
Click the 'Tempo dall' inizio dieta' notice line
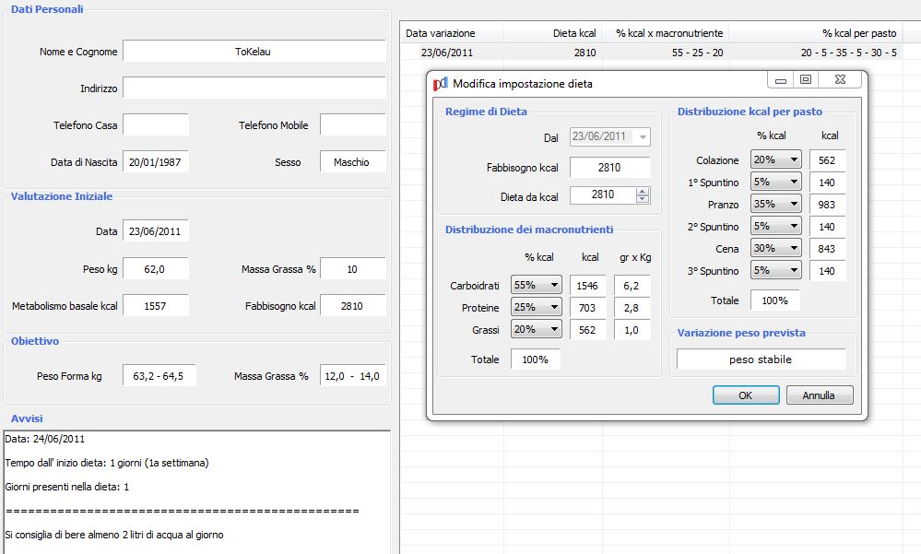click(x=107, y=463)
